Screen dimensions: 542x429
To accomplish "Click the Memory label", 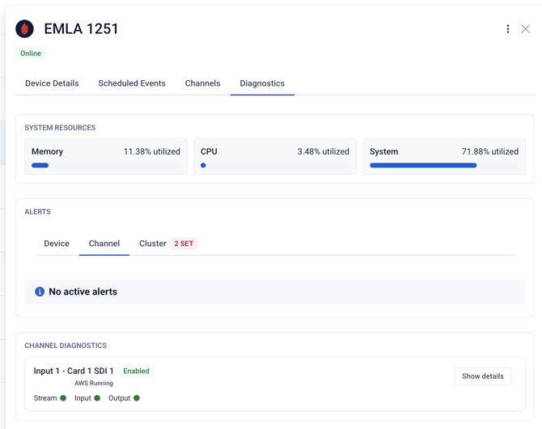I will (48, 151).
